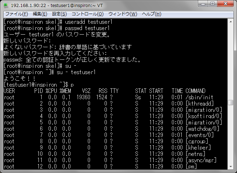Click the USER column header
237x173 pixels.
point(9,91)
